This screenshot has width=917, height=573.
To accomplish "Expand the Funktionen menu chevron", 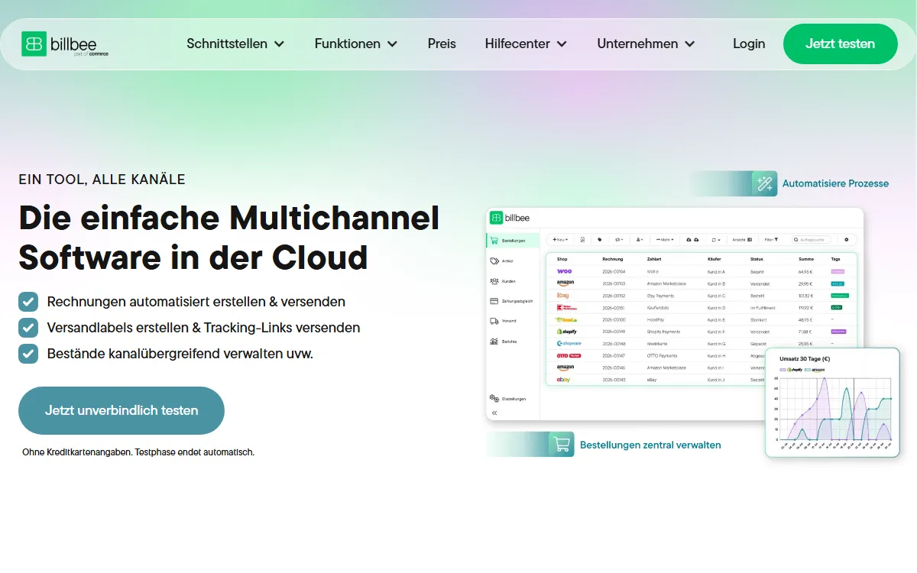I will 392,44.
